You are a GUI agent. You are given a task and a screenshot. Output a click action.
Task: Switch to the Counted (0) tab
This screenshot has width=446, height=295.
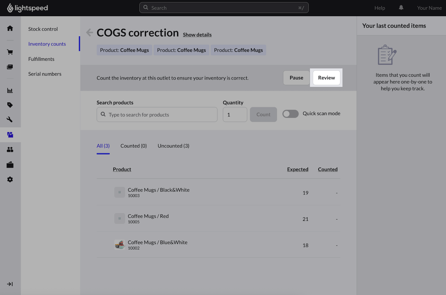(133, 146)
